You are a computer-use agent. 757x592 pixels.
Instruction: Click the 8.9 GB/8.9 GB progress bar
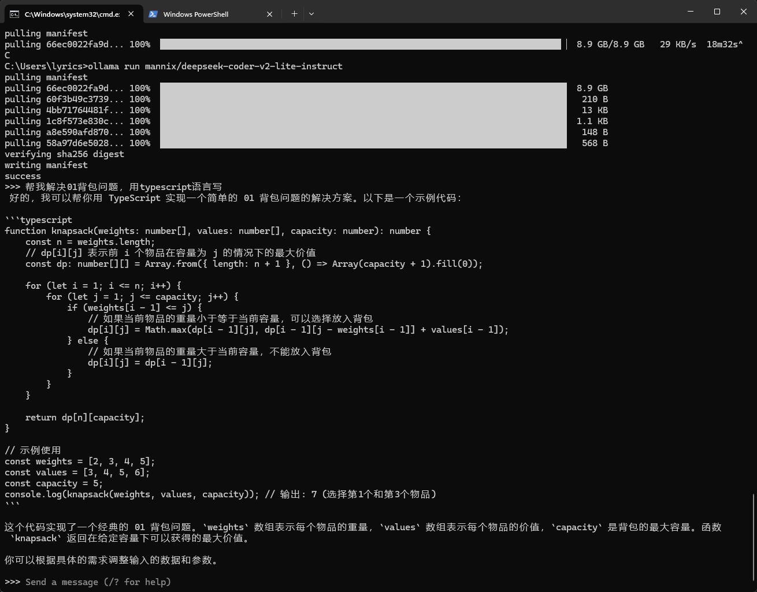tap(360, 44)
